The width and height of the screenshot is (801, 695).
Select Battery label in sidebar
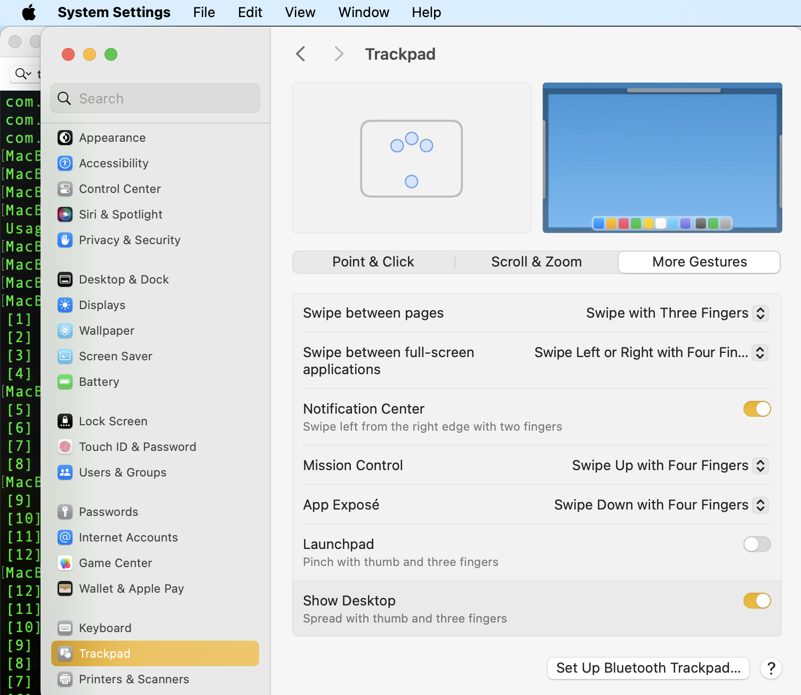[99, 382]
